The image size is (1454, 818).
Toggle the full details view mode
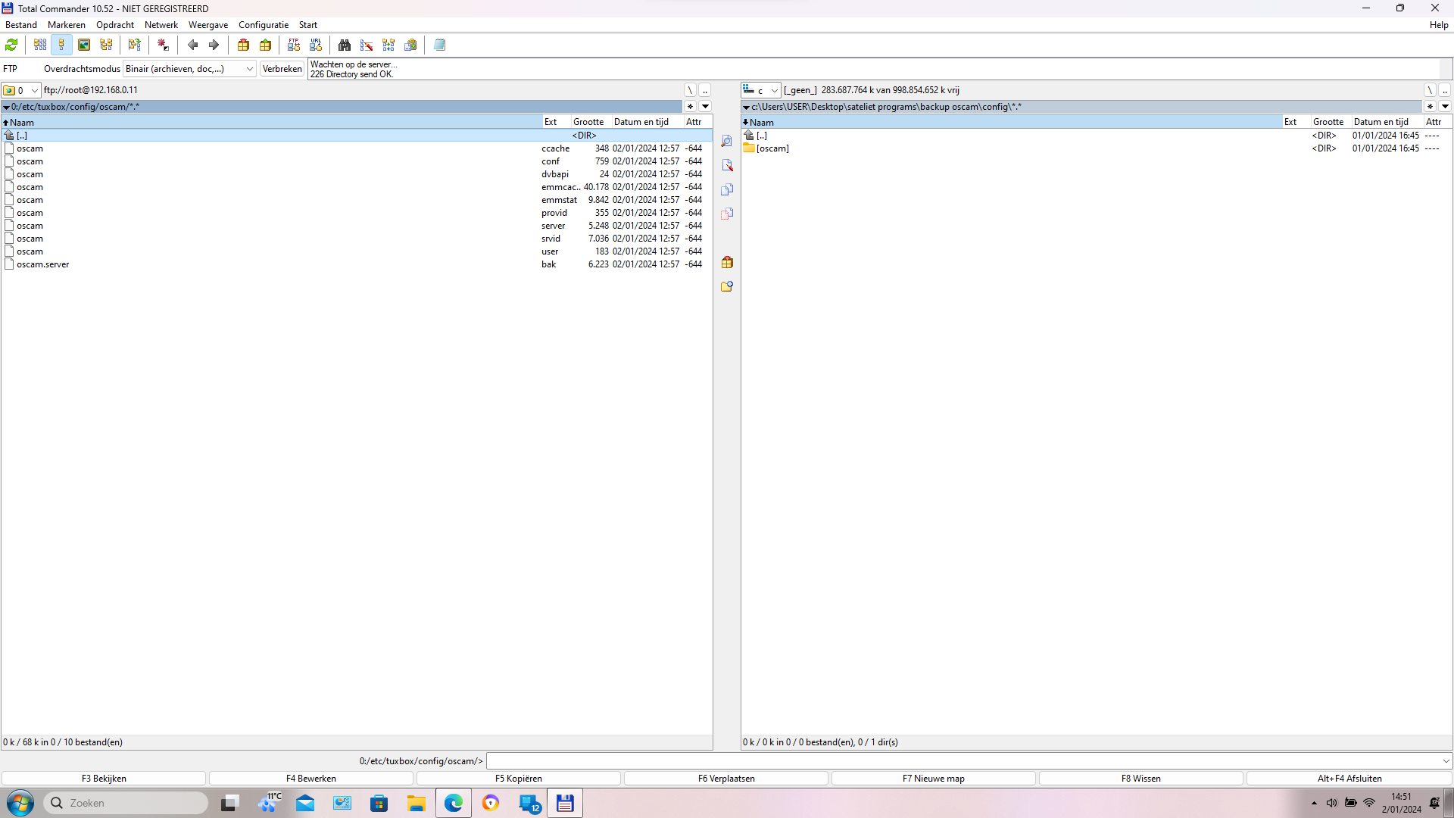61,45
